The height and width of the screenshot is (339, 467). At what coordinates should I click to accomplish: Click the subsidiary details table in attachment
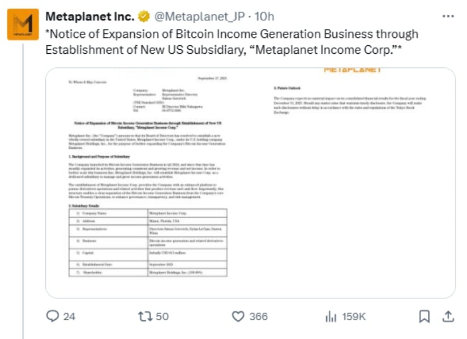148,242
